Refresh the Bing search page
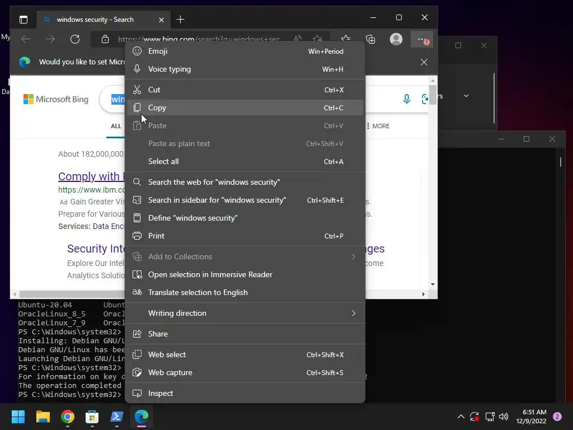This screenshot has height=430, width=573. [75, 39]
